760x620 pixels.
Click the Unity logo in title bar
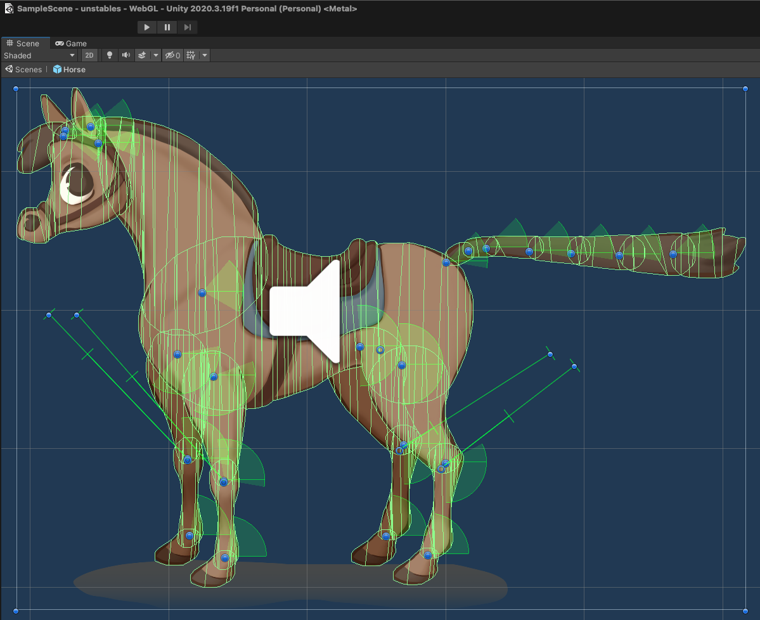9,9
